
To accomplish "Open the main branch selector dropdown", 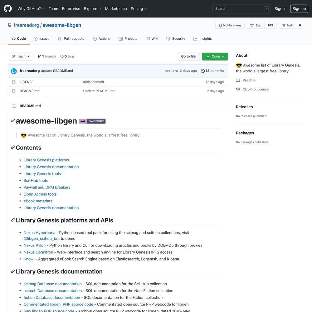I will click(x=21, y=56).
